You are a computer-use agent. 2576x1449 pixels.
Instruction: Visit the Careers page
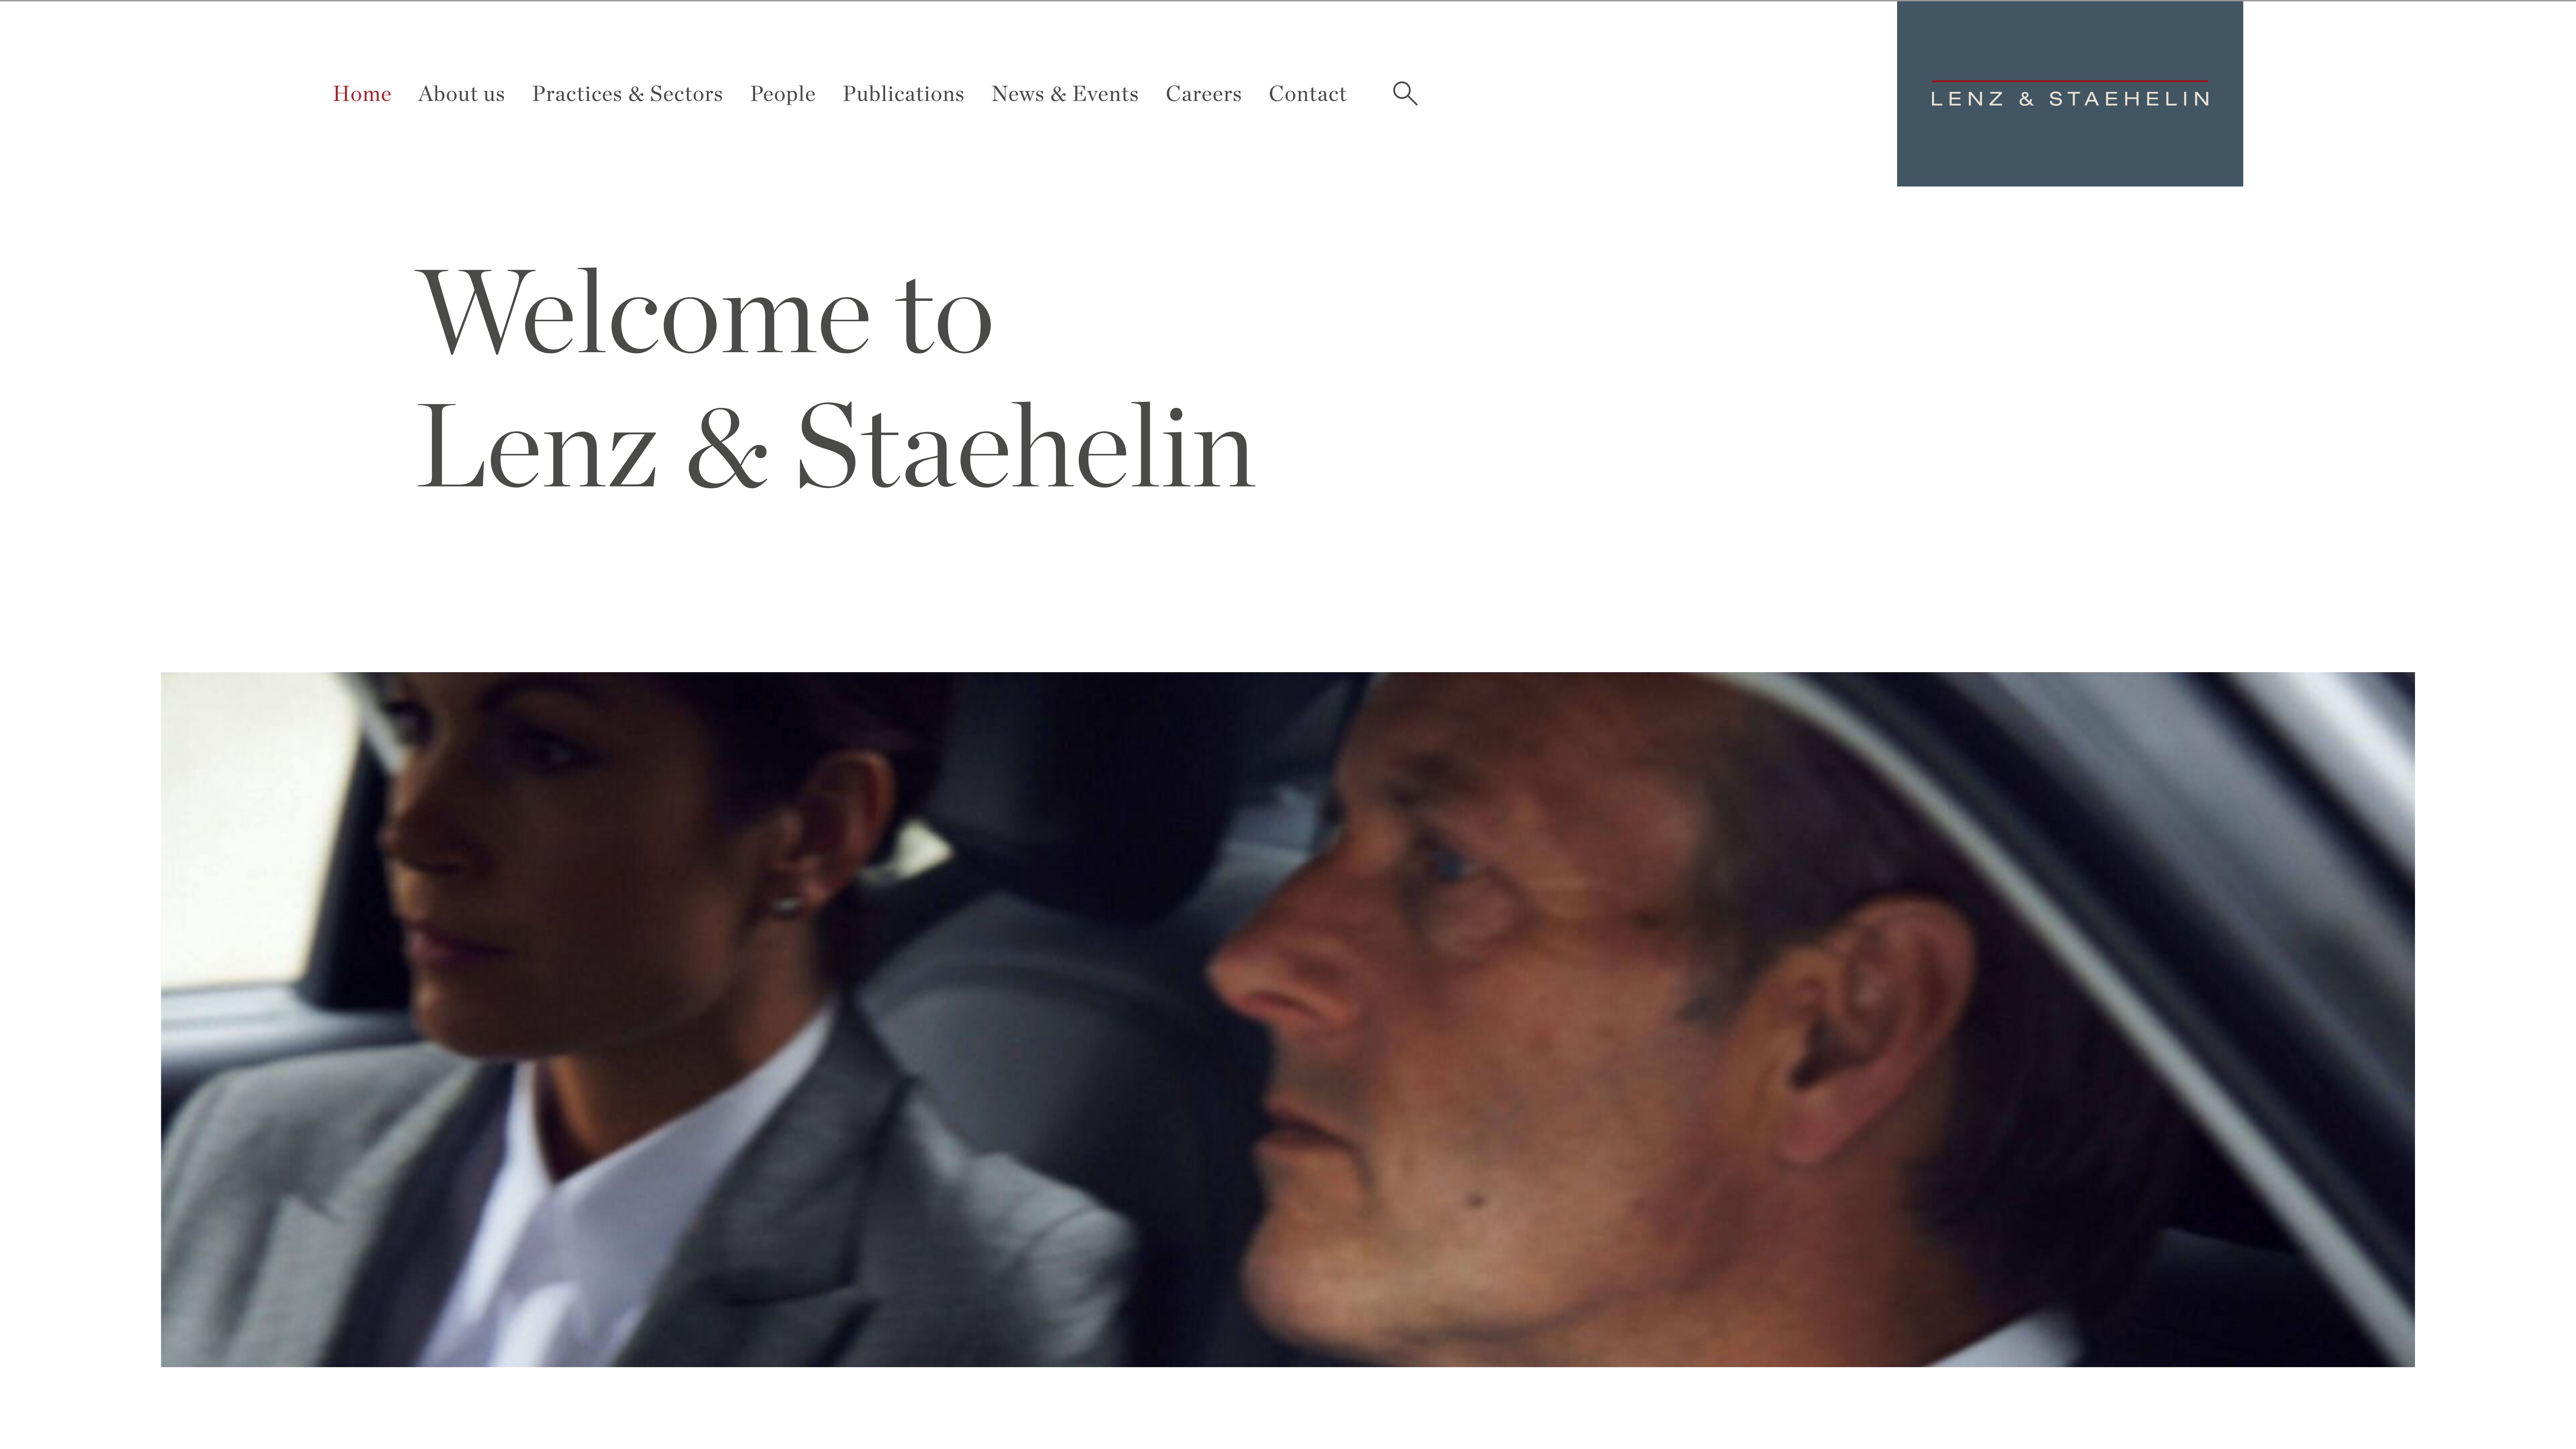(1203, 94)
